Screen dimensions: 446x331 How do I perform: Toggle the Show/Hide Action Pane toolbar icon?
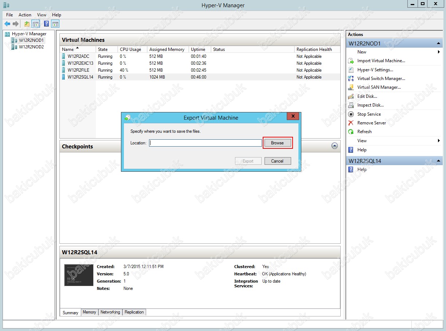tap(55, 24)
